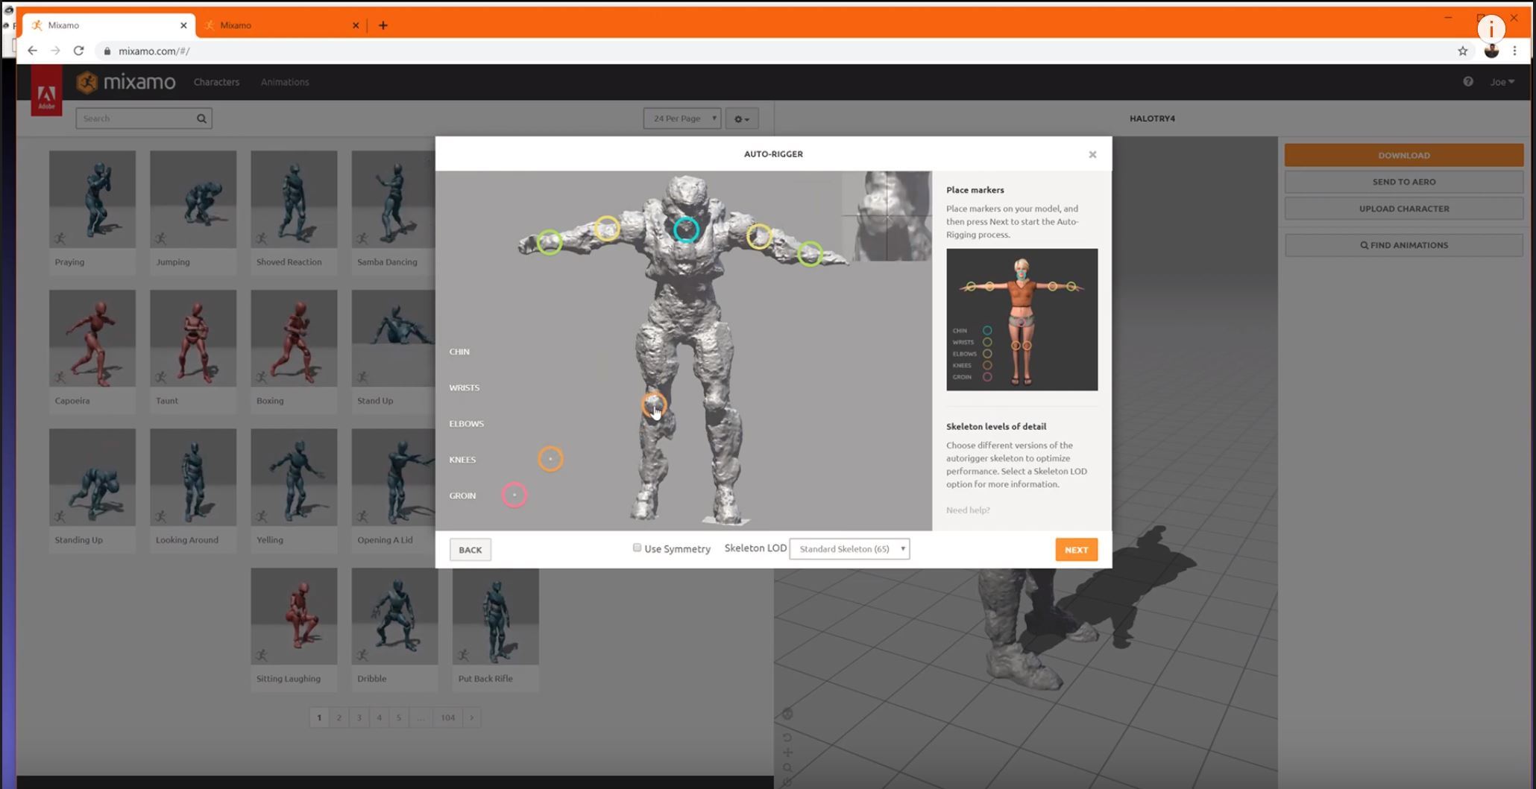Close the Auto-Rigger dialog
This screenshot has height=789, width=1536.
1092,154
